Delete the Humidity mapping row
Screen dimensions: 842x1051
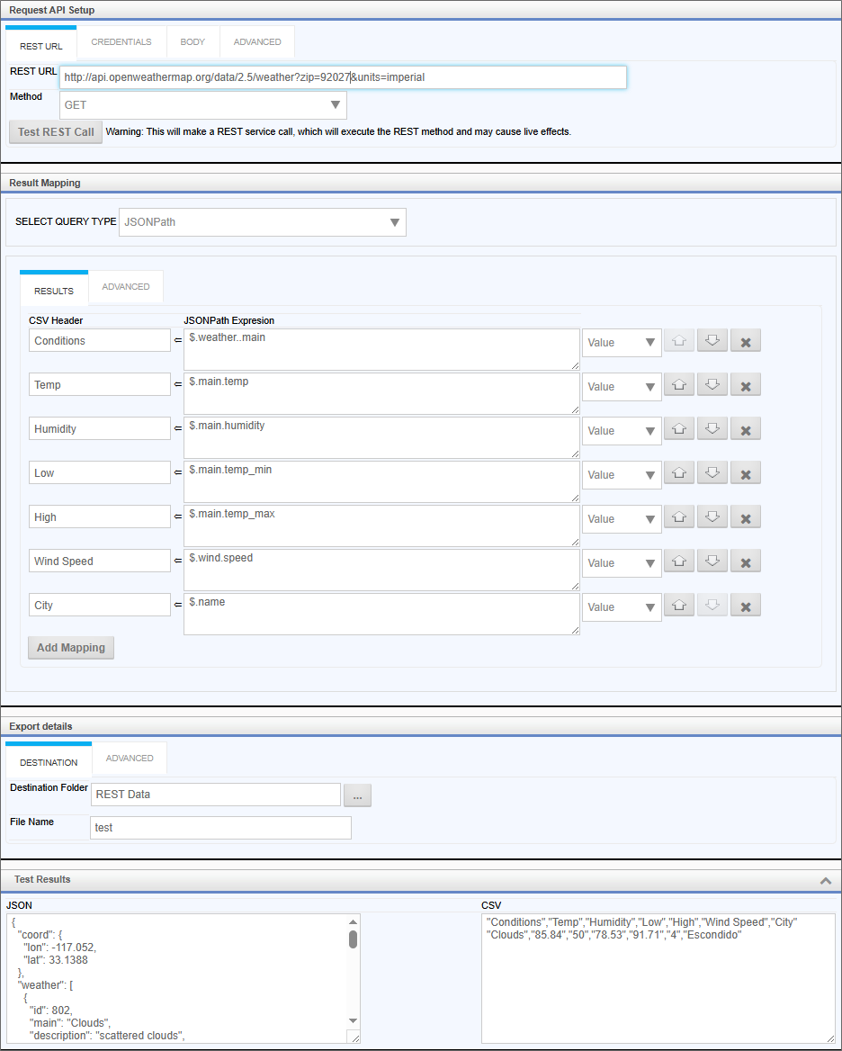(746, 429)
